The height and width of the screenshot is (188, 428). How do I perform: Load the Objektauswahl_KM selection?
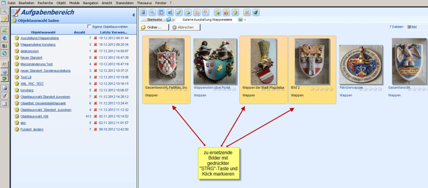click(34, 117)
